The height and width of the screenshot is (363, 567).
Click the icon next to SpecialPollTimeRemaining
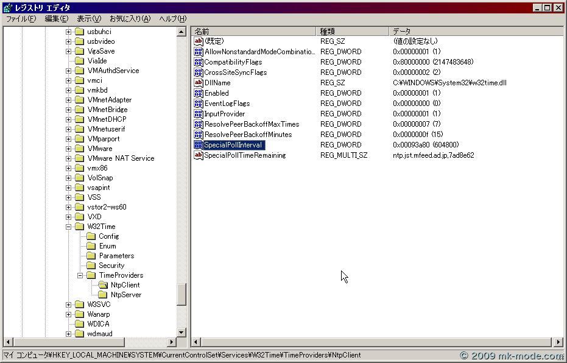point(198,155)
